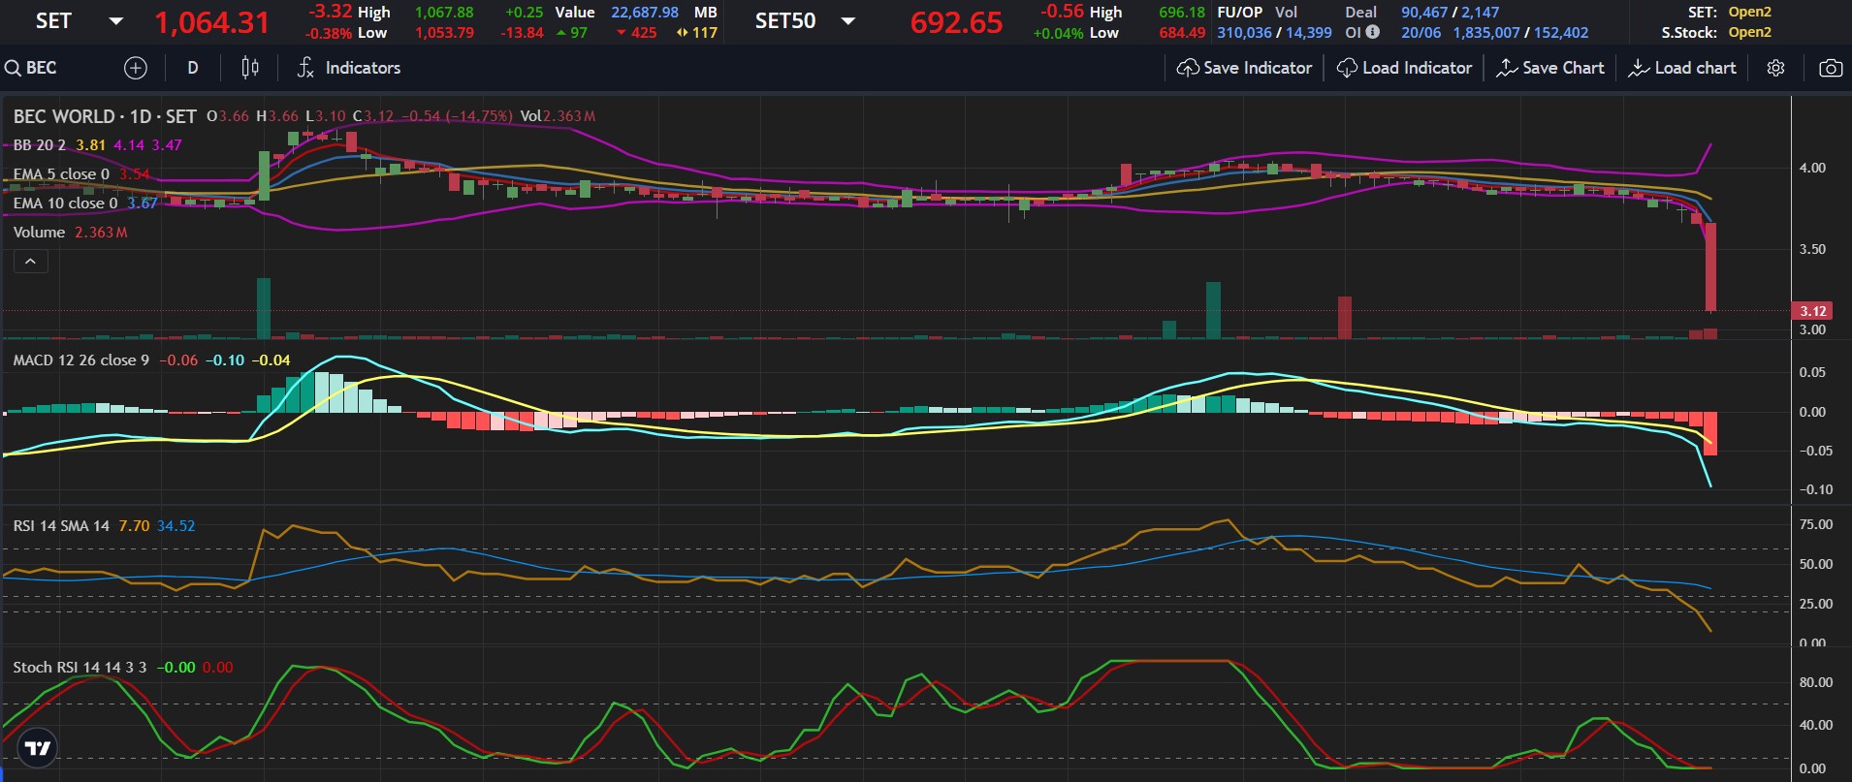Select the Volume indicator legend
Screen dimensions: 1852x782
[39, 233]
